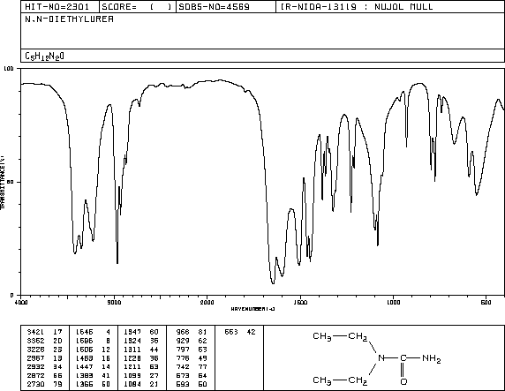Image resolution: width=505 pixels, height=391 pixels.
Task: Select peak table entry 1211
Action: click(x=132, y=367)
